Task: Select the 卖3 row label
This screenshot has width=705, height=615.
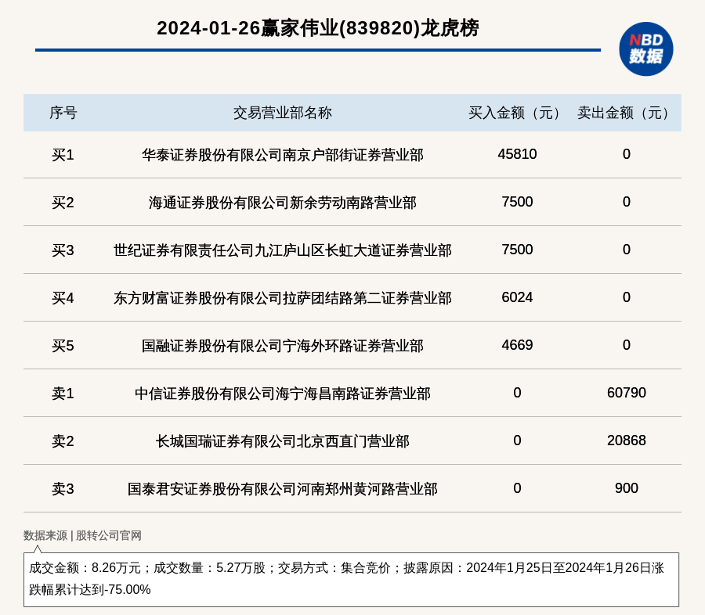Action: pos(63,489)
